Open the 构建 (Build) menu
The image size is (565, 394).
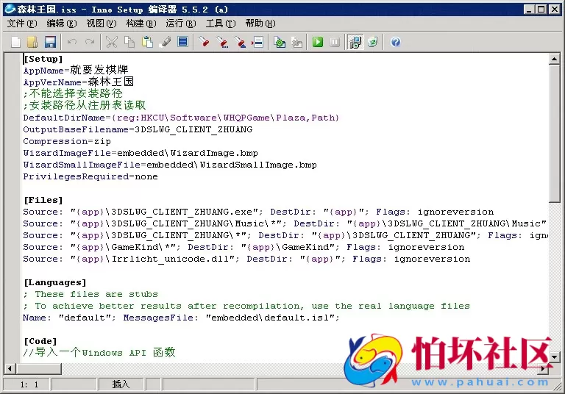point(139,24)
